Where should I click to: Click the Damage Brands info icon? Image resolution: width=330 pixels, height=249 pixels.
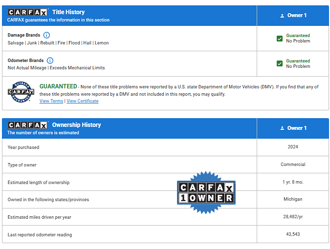tap(46, 35)
